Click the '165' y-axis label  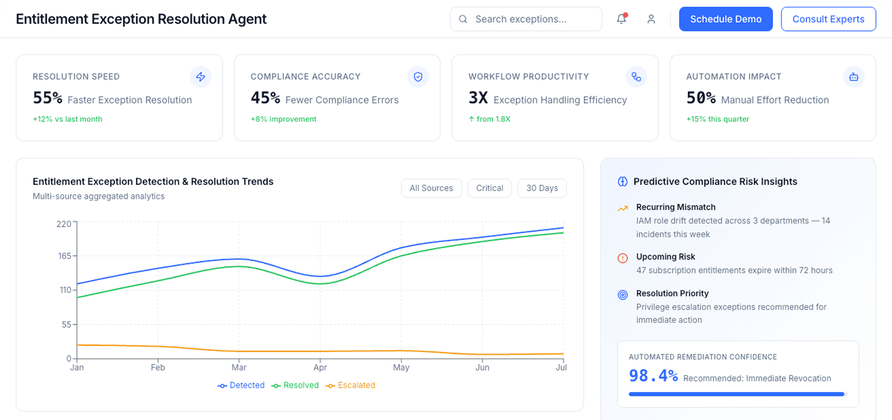(65, 256)
